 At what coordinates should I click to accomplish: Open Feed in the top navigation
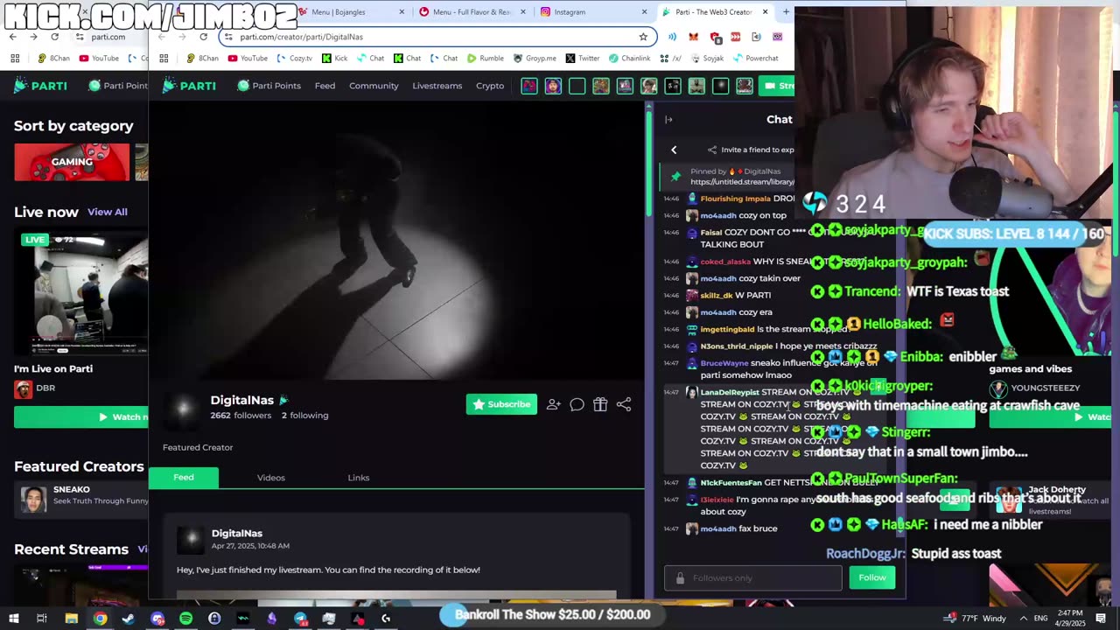pyautogui.click(x=325, y=86)
